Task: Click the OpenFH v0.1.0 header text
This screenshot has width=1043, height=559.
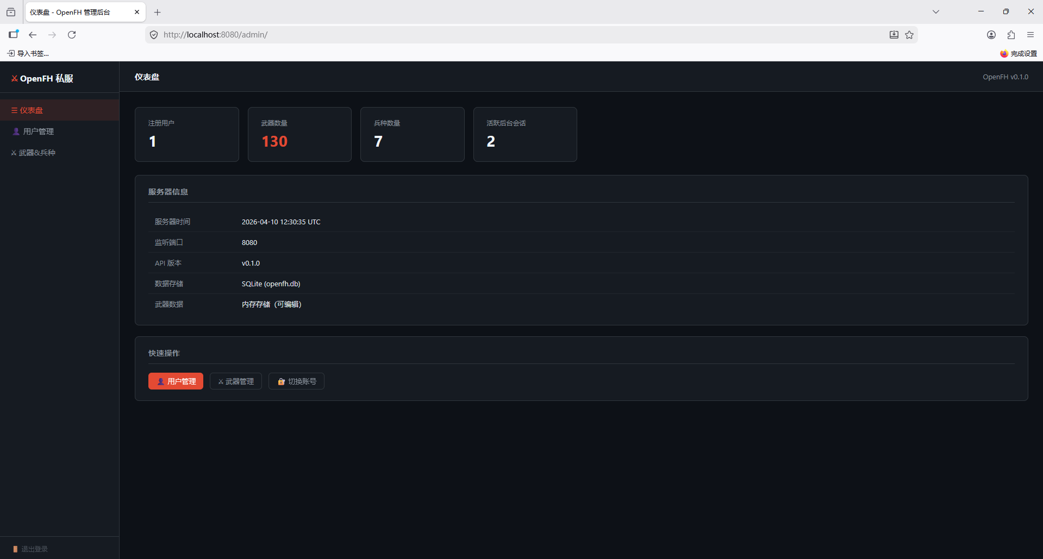Action: 1005,77
